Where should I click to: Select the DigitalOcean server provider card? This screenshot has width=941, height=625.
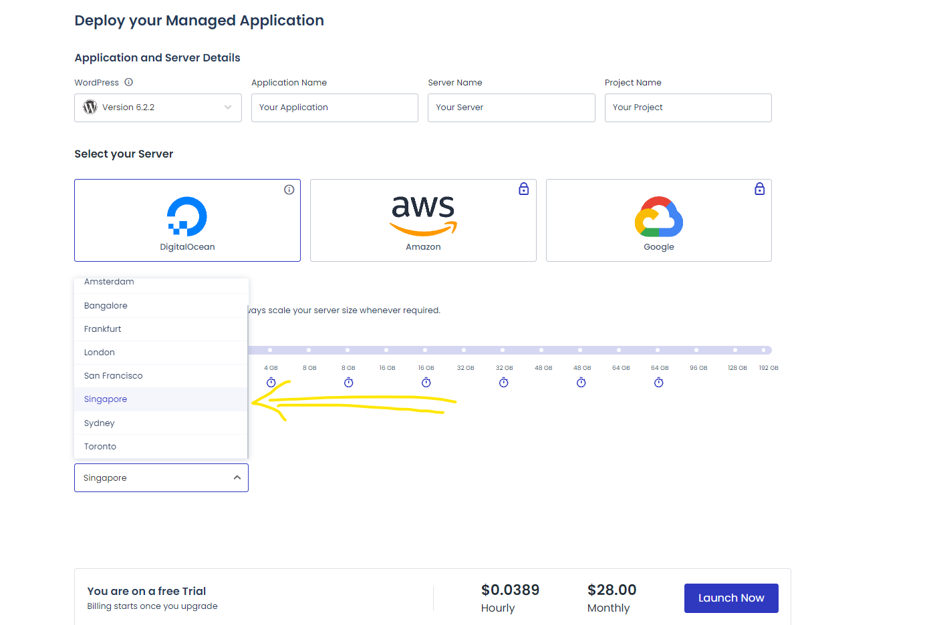pos(187,220)
